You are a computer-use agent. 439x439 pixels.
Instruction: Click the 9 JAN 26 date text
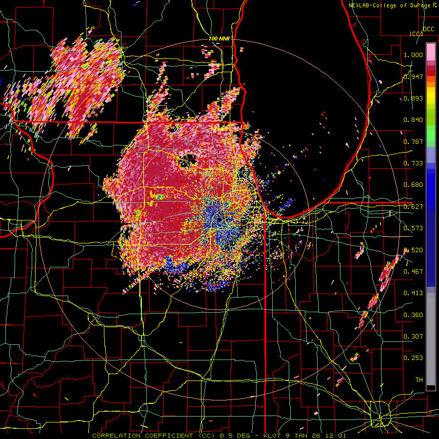pyautogui.click(x=303, y=436)
